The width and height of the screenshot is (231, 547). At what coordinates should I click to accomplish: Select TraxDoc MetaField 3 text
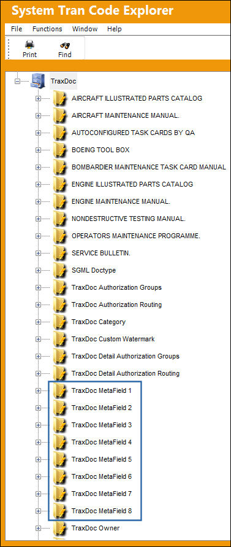point(101,425)
